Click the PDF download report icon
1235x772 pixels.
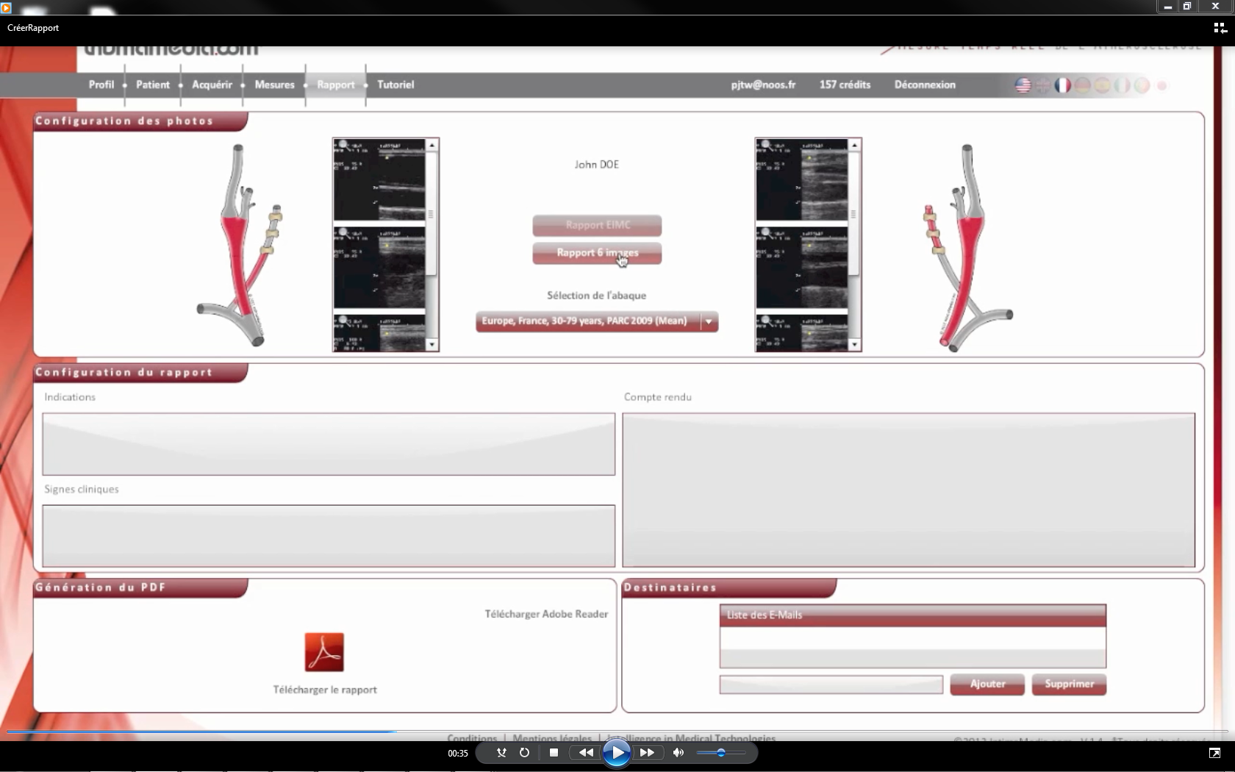pos(324,652)
